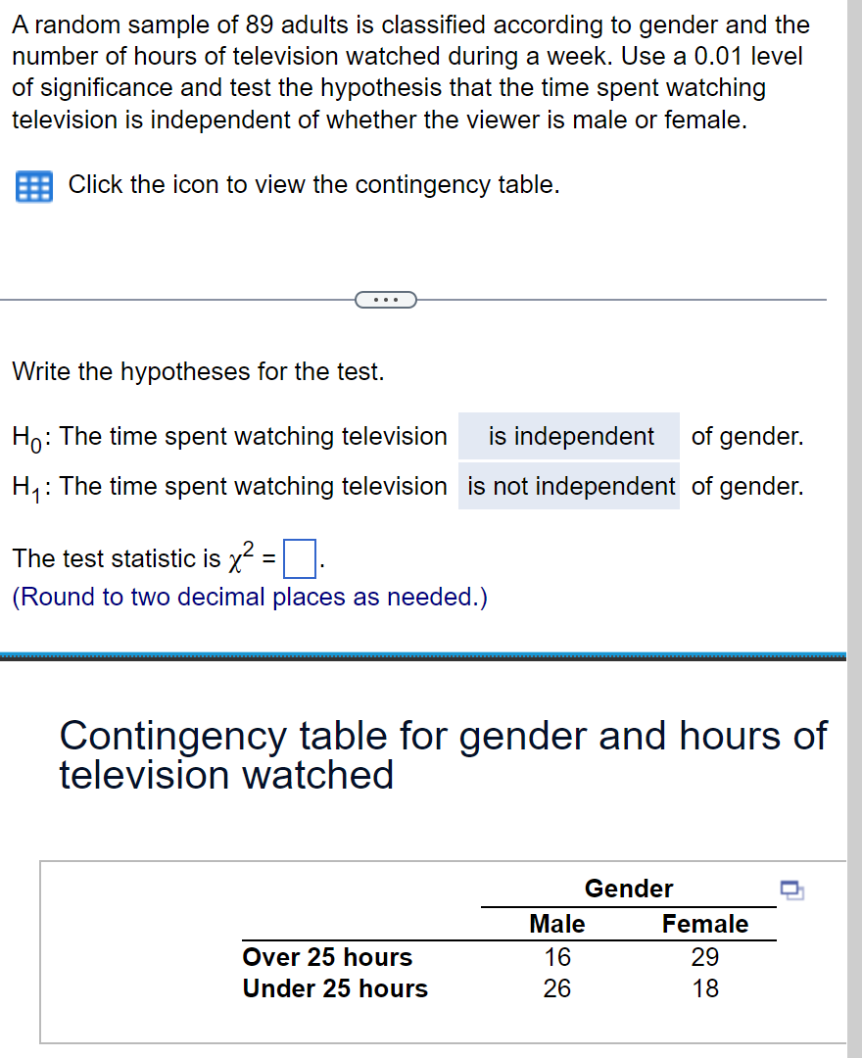This screenshot has width=862, height=1058.
Task: Open the 'is independent' answer dropdown
Action: (568, 436)
